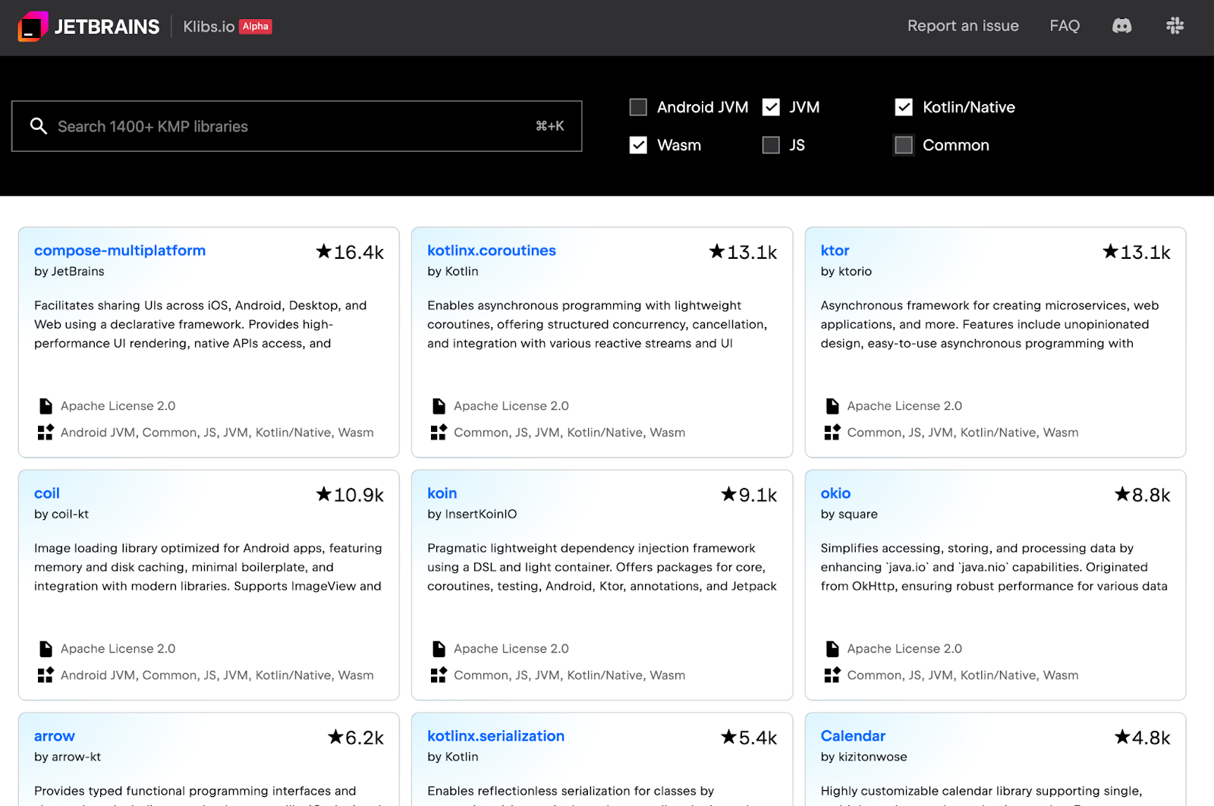The image size is (1214, 806).
Task: Click 'by arrow-kt' author text
Action: (68, 757)
